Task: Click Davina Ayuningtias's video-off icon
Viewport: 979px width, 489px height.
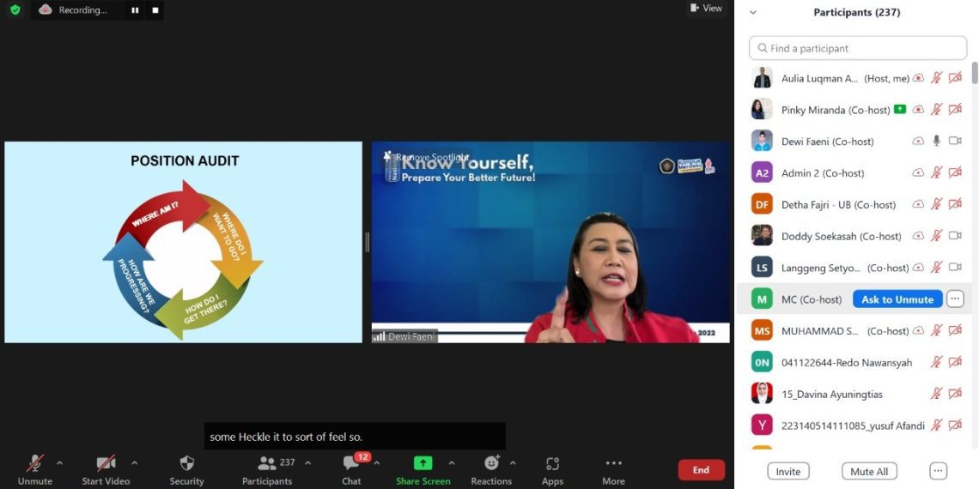Action: coord(955,394)
